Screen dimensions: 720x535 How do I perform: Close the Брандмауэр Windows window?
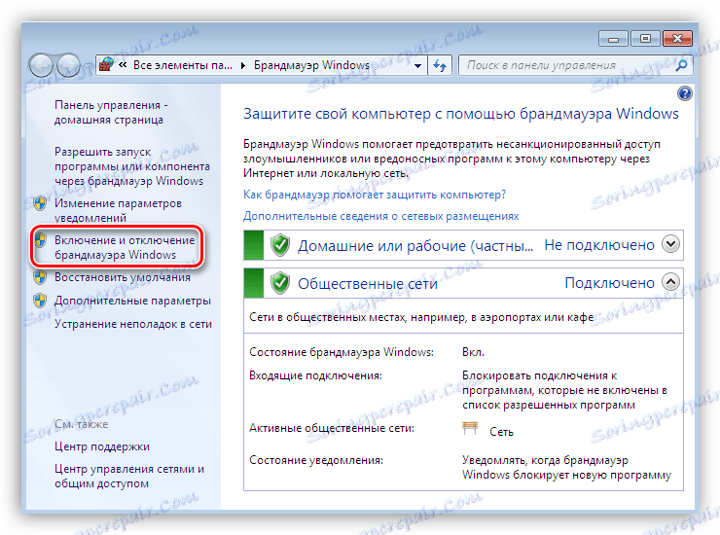click(x=677, y=39)
